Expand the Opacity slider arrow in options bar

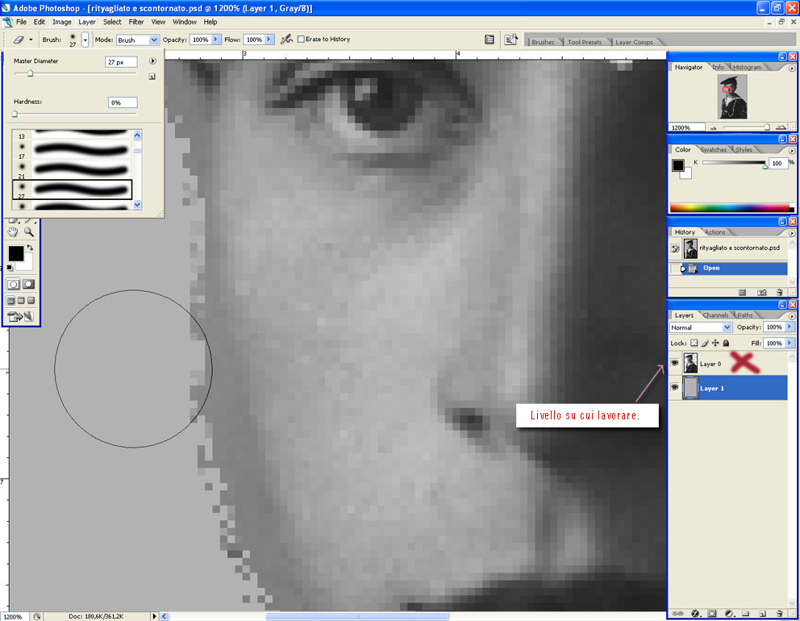click(x=216, y=39)
